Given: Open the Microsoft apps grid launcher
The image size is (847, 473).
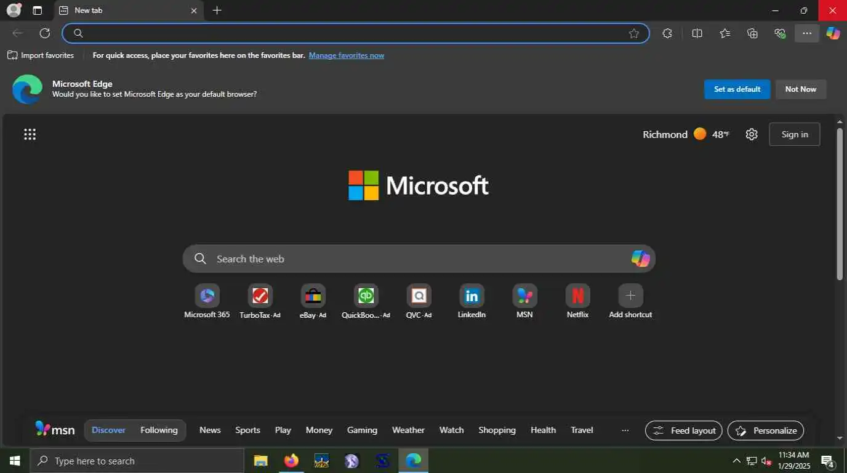Looking at the screenshot, I should pos(30,134).
